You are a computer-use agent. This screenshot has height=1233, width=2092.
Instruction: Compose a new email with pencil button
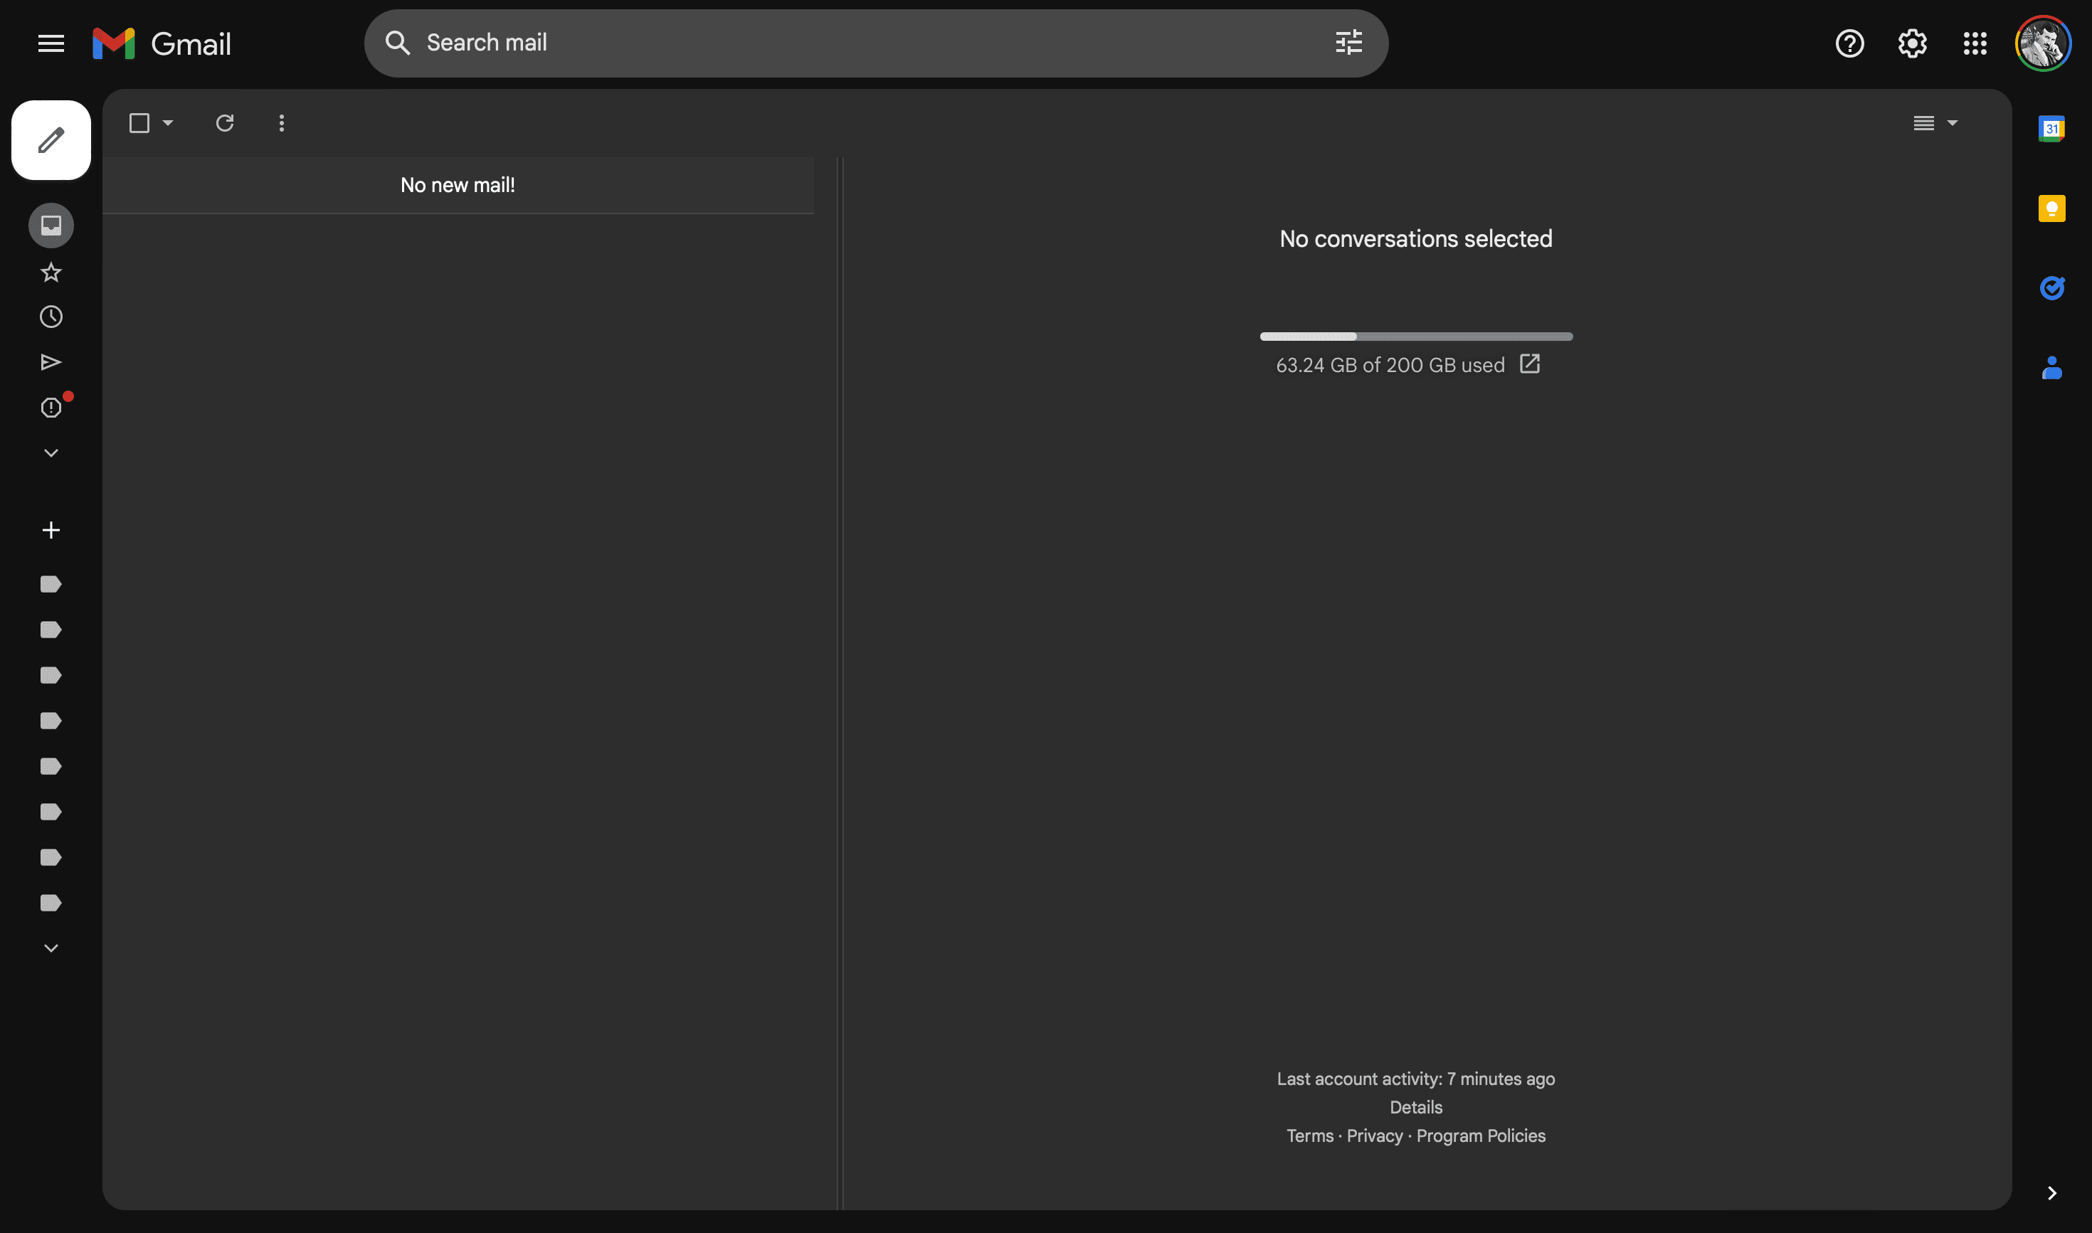(x=51, y=139)
